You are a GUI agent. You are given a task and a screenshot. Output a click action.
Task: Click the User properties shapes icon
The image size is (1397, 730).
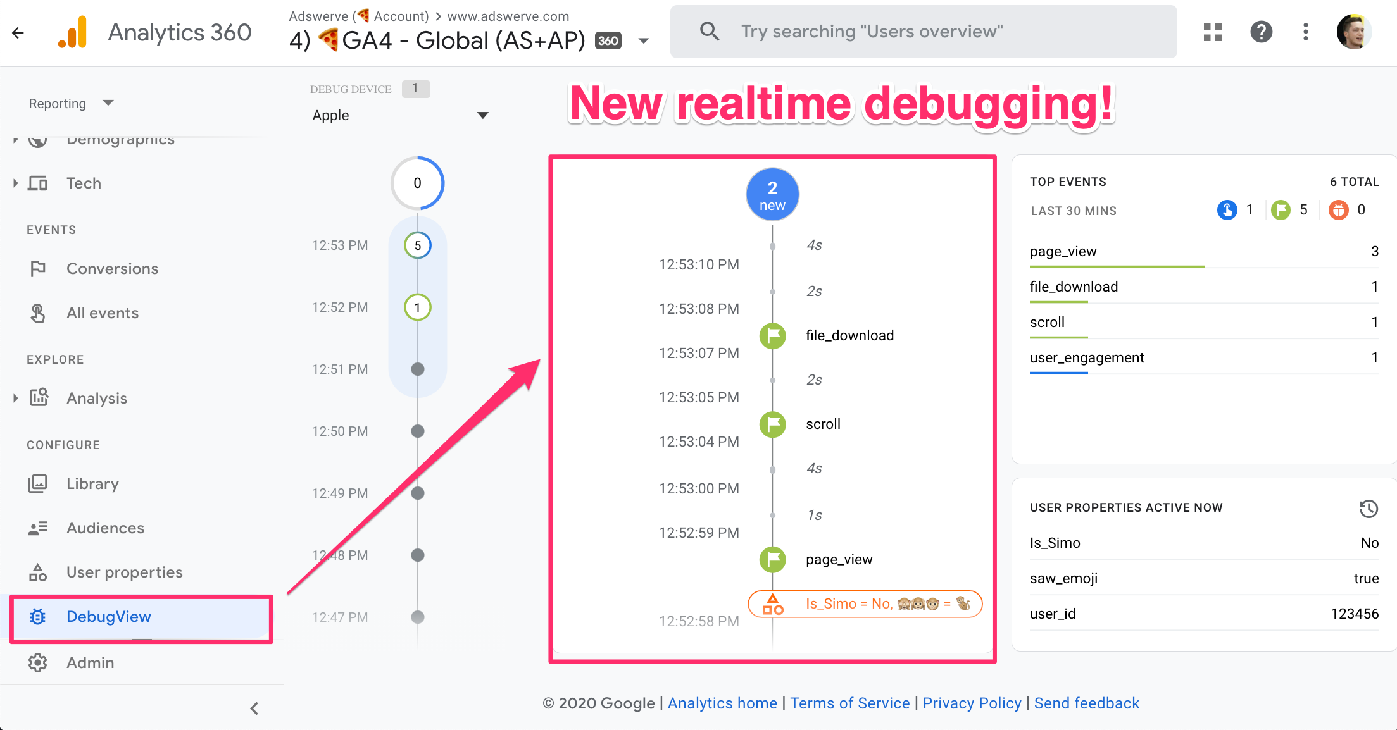38,572
